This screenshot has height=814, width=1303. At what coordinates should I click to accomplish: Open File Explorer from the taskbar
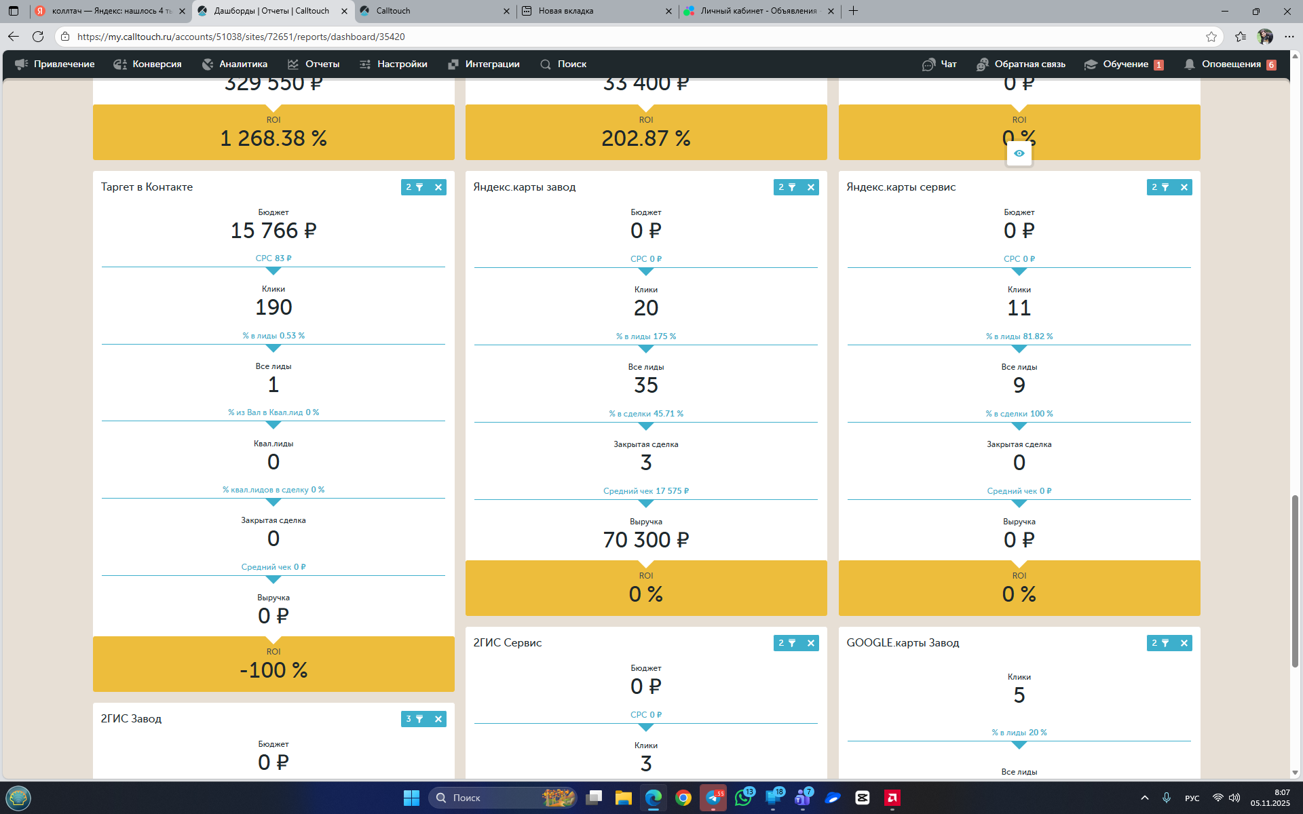click(x=624, y=798)
